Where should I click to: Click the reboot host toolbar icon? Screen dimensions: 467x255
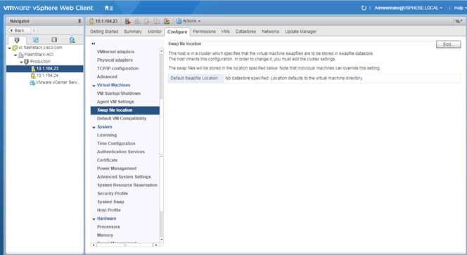tap(167, 21)
